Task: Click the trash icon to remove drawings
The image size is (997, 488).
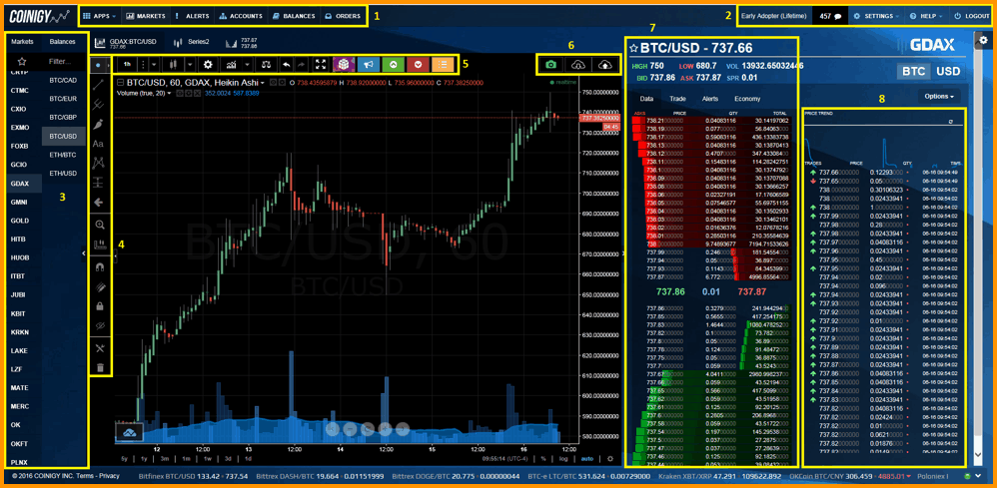Action: (x=99, y=367)
